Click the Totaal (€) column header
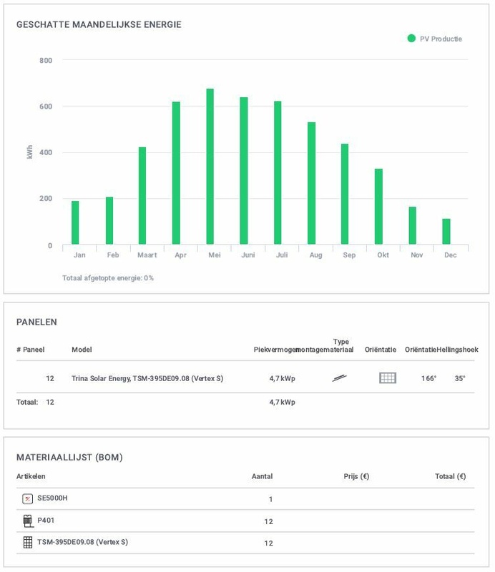 (450, 477)
